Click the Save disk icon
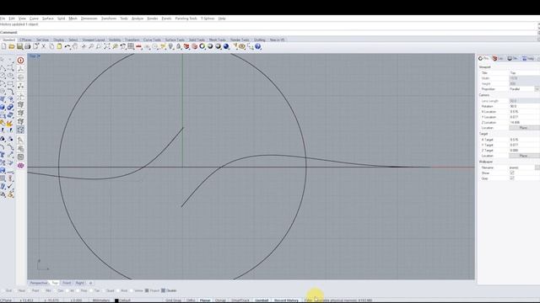 click(x=19, y=46)
